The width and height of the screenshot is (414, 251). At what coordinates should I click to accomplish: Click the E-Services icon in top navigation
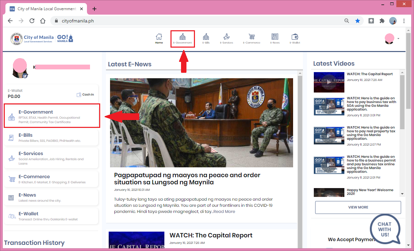click(227, 38)
